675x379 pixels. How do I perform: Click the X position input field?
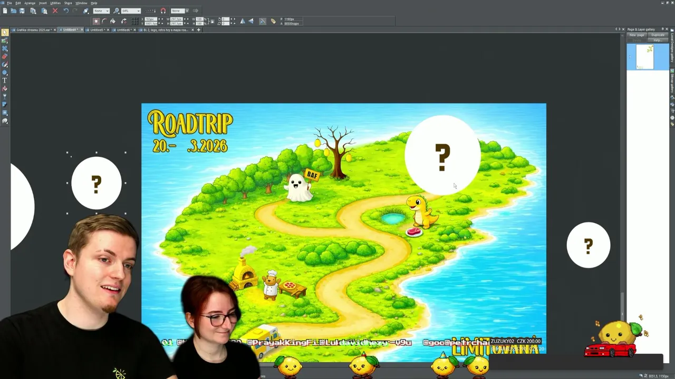150,19
